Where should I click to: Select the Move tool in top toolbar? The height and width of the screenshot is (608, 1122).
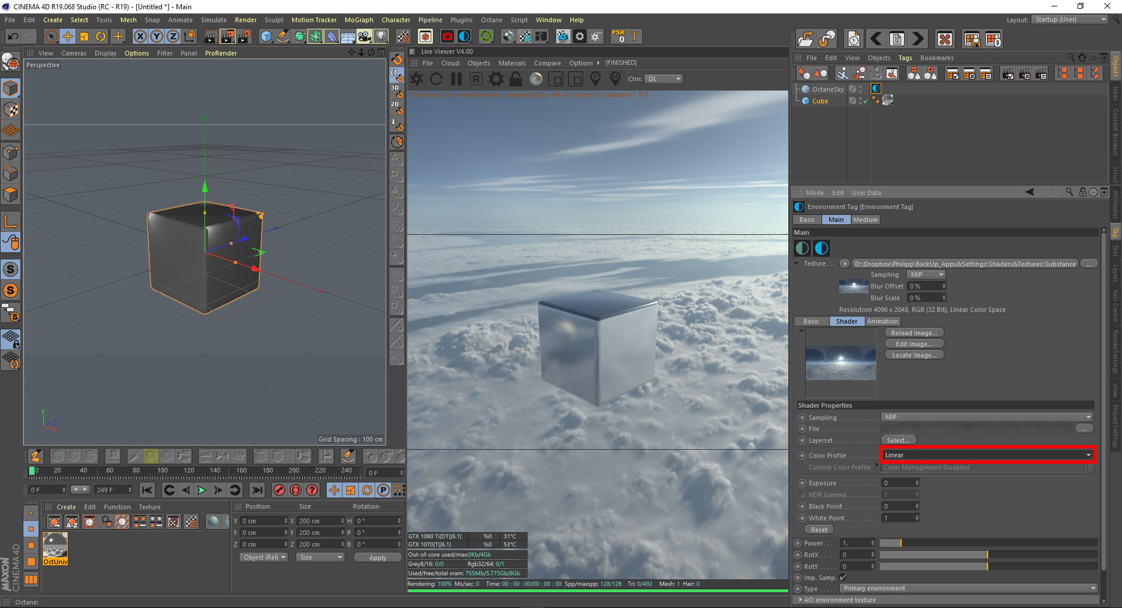pos(68,37)
